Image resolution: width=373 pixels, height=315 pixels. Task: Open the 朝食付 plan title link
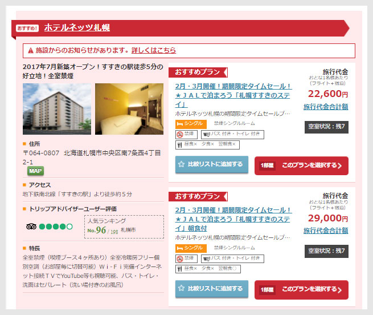(x=233, y=219)
